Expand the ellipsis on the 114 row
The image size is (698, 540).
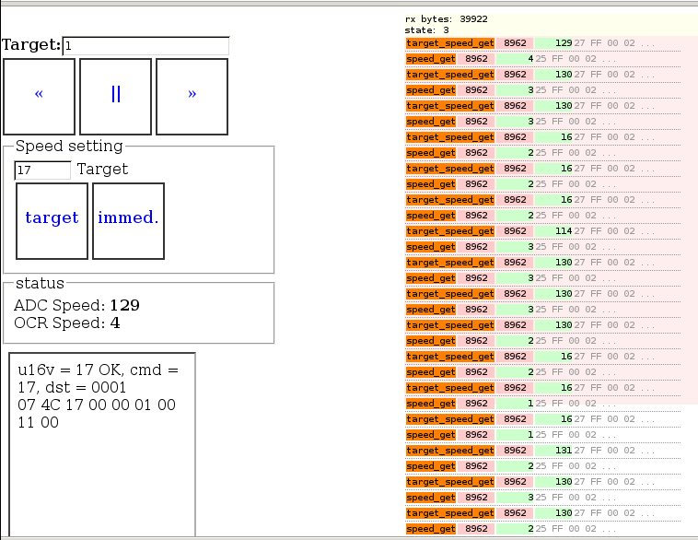coord(647,231)
